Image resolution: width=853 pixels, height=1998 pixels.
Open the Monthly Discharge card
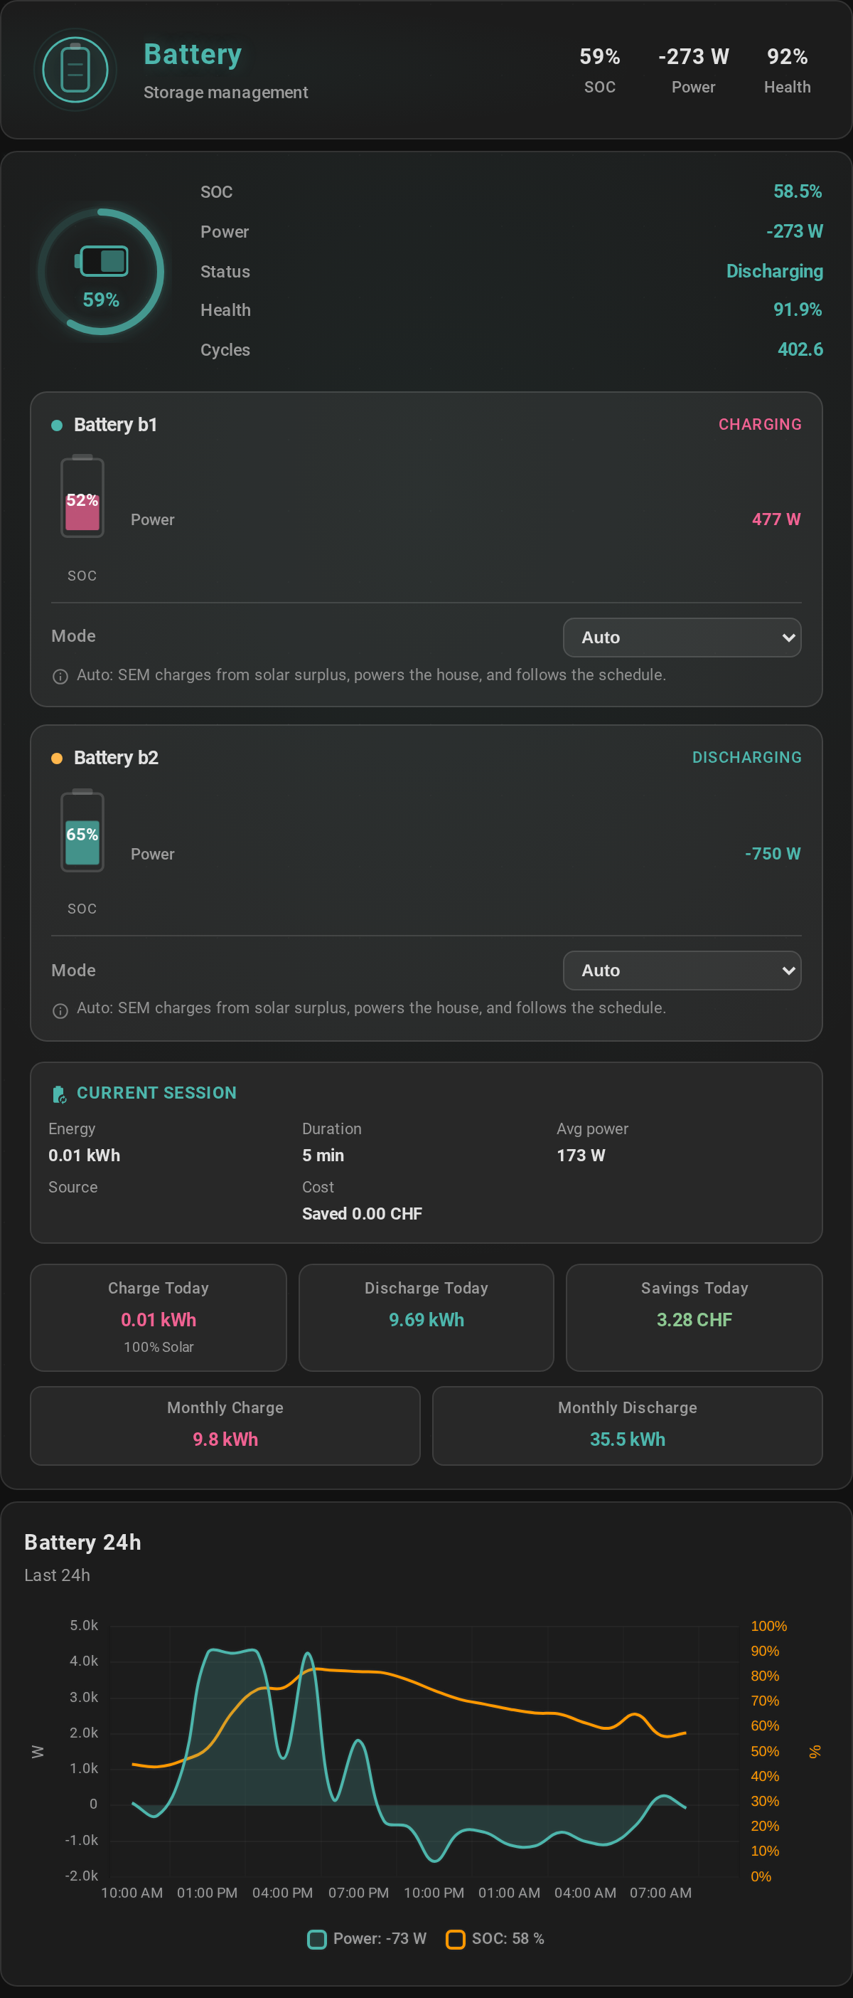628,1426
